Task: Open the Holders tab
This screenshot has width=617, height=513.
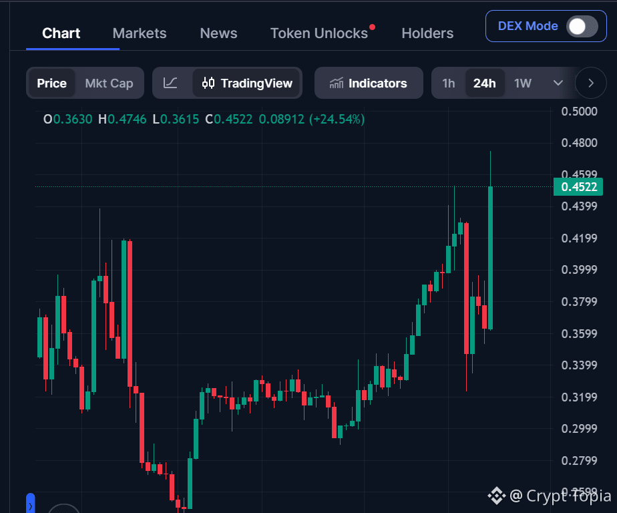Action: (427, 33)
